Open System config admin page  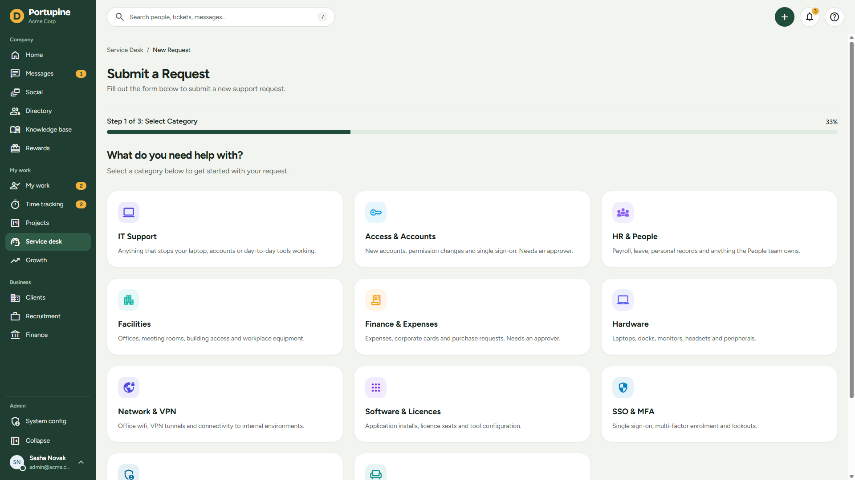(48, 421)
